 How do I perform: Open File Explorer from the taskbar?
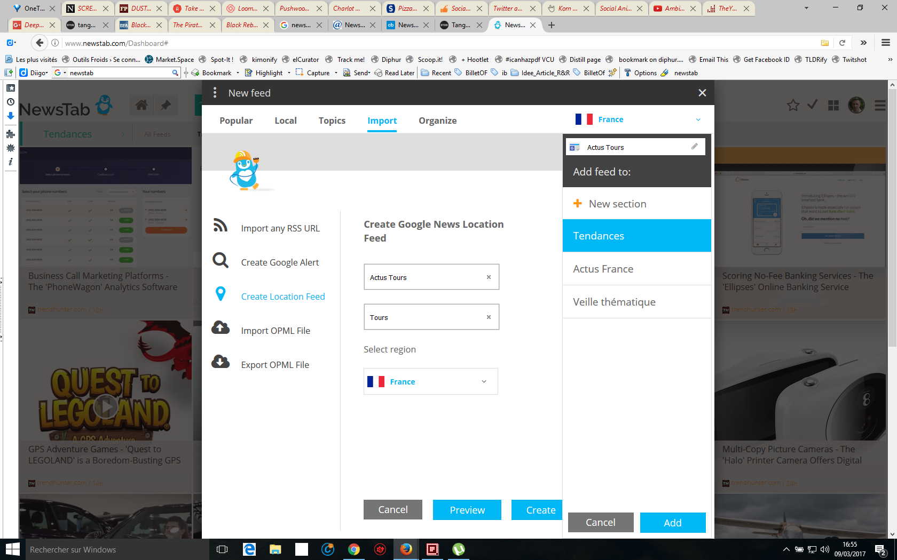(x=276, y=549)
